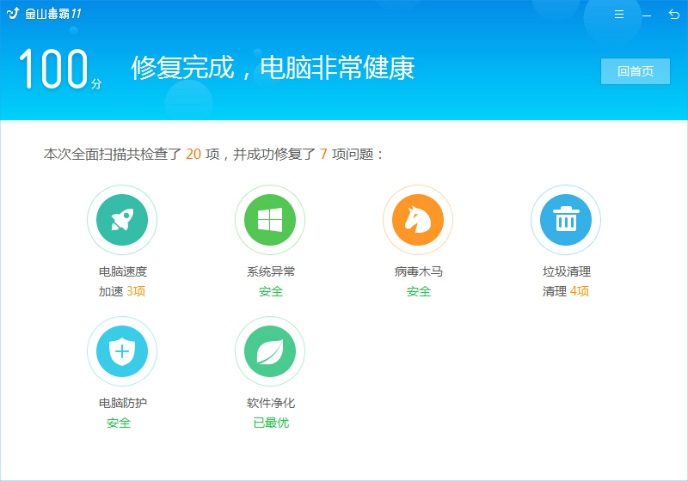The image size is (688, 481).
Task: Click the 安全 status under 电脑防护
Action: click(x=119, y=423)
